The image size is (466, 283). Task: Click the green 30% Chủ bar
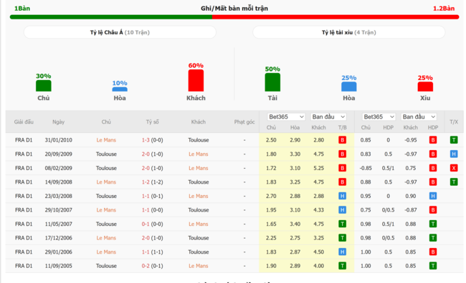(44, 86)
